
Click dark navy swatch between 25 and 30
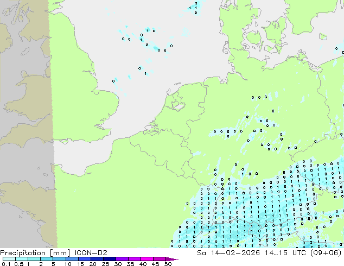click(110, 259)
